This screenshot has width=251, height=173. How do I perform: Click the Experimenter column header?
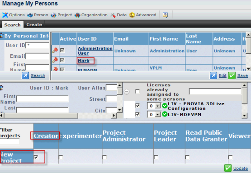81,136
